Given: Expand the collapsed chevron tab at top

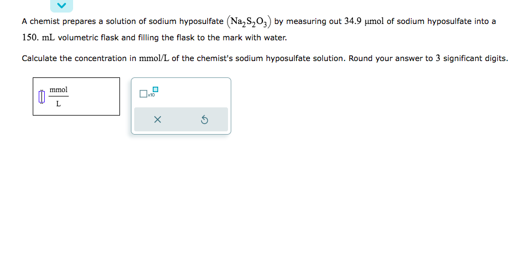Looking at the screenshot, I should 63,5.
